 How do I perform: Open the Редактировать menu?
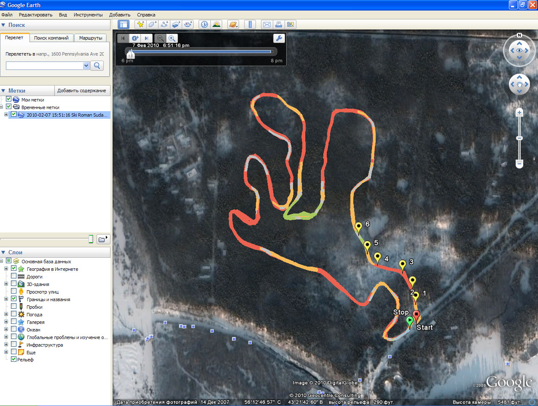click(x=35, y=15)
